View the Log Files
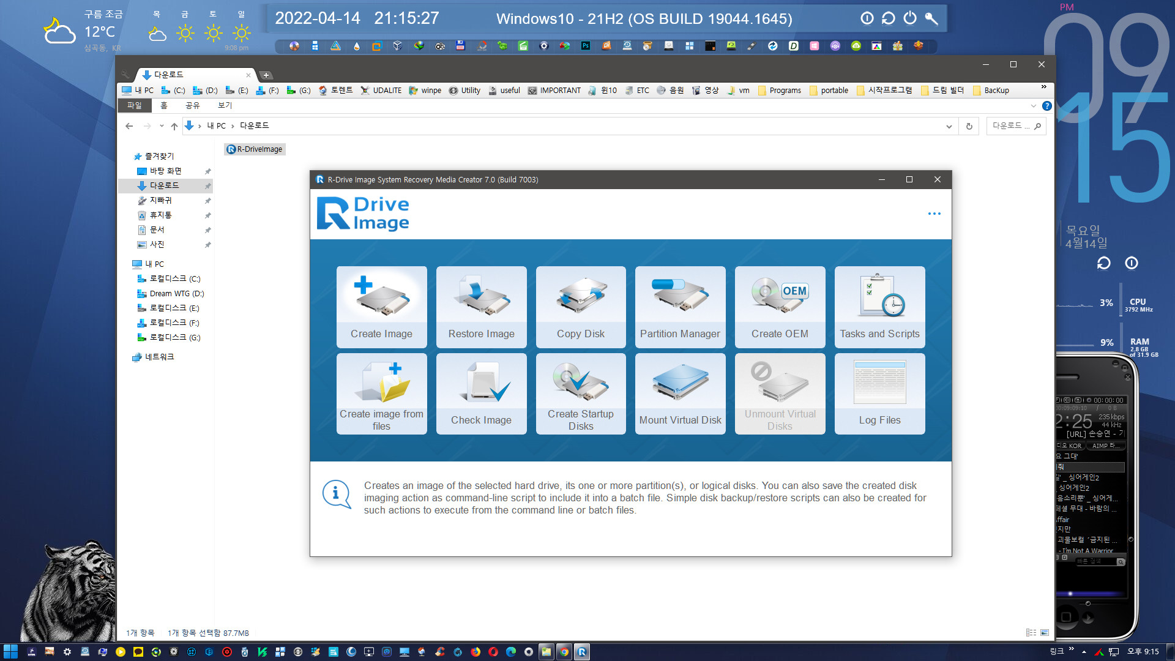 879,394
